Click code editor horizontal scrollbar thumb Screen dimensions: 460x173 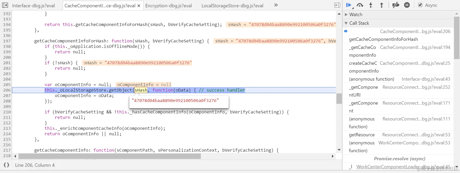[x=110, y=156]
